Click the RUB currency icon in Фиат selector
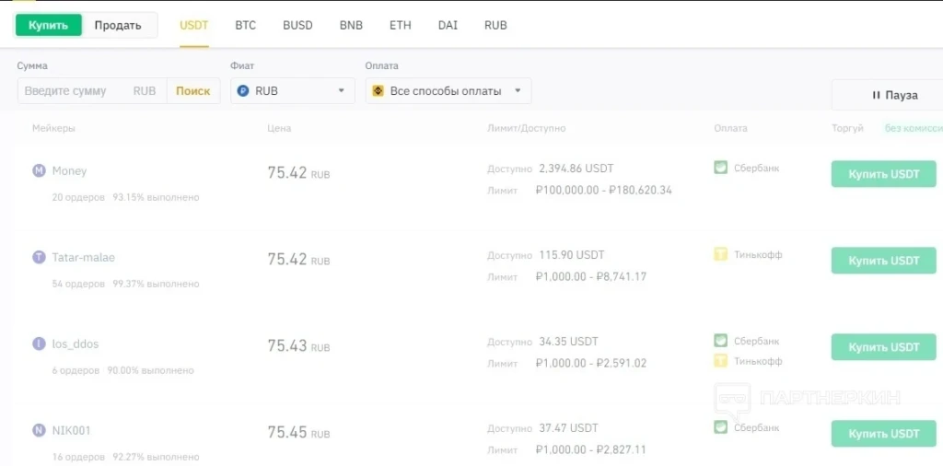 pos(243,91)
